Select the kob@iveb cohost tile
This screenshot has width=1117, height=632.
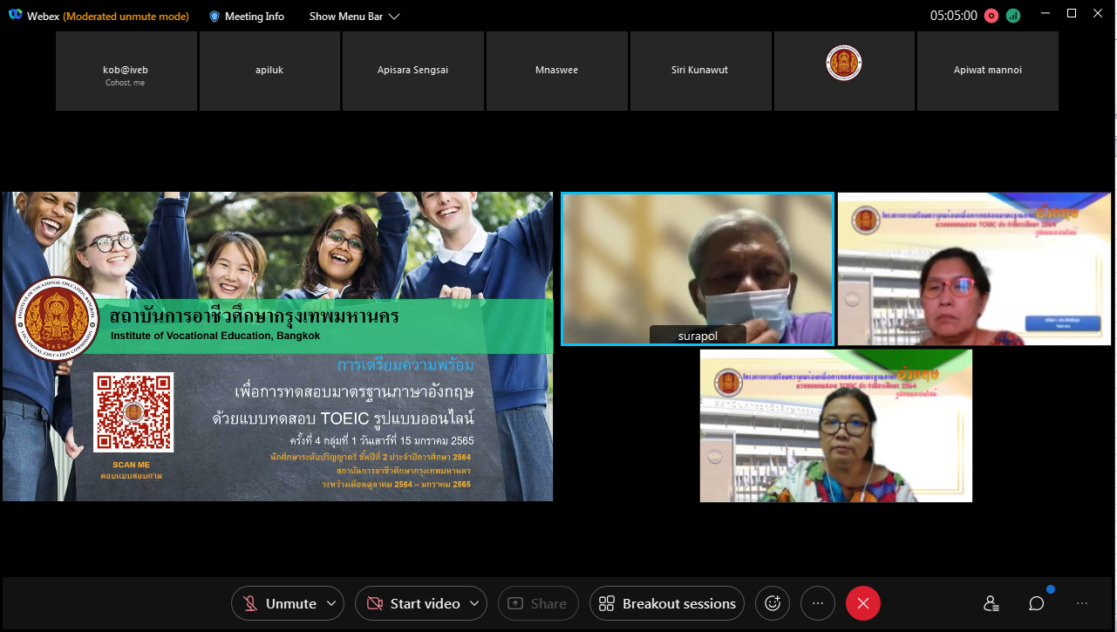[126, 71]
